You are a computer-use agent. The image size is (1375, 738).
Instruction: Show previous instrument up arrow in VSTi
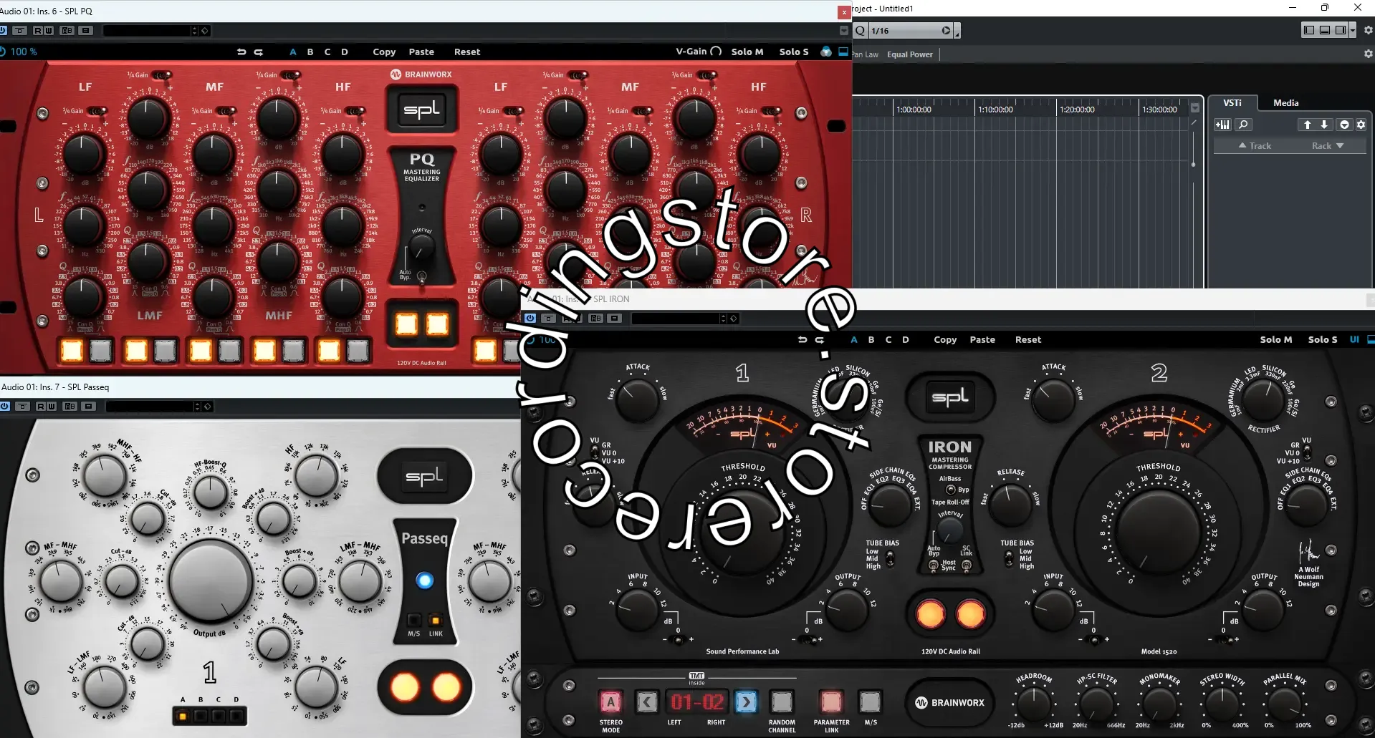tap(1307, 125)
